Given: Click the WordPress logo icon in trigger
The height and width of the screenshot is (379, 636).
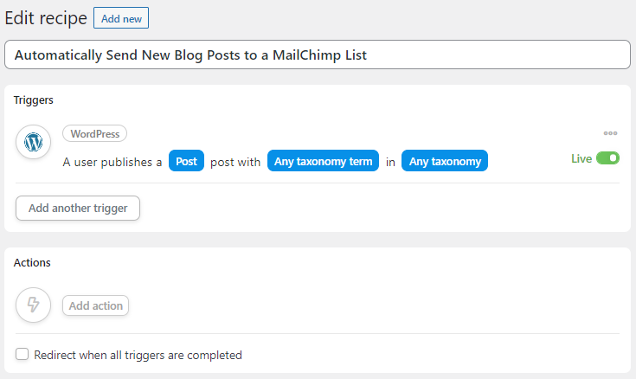Looking at the screenshot, I should tap(33, 142).
